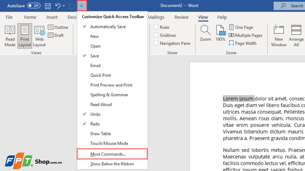Select One Page zoom option
This screenshot has height=171, width=305.
(241, 27)
